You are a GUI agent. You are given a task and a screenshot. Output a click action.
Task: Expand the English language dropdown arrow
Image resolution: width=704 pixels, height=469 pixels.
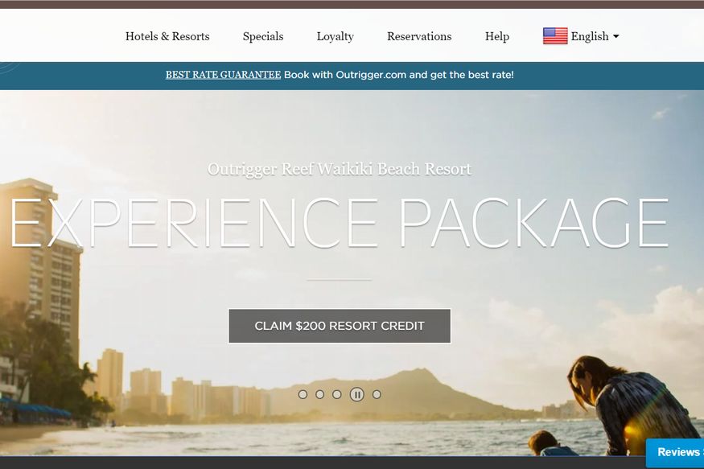click(x=616, y=36)
